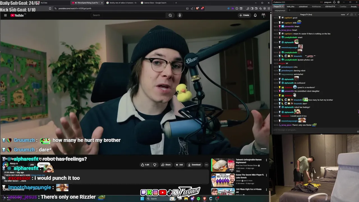The height and width of the screenshot is (202, 359).
Task: Open options menu for Secret NBA Player video
Action: click(266, 175)
